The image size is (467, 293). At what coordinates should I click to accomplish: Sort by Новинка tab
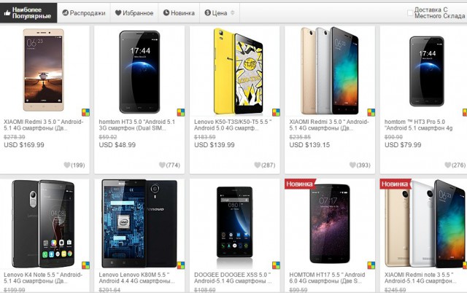[x=179, y=13]
